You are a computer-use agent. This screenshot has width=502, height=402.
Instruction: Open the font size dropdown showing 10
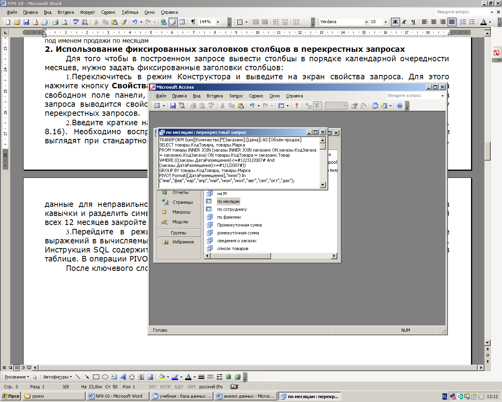pos(386,22)
